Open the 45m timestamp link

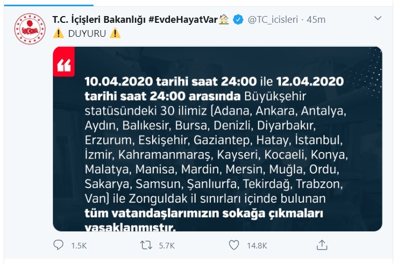[316, 20]
